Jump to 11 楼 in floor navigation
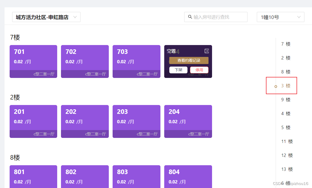The height and width of the screenshot is (188, 312). point(287,141)
